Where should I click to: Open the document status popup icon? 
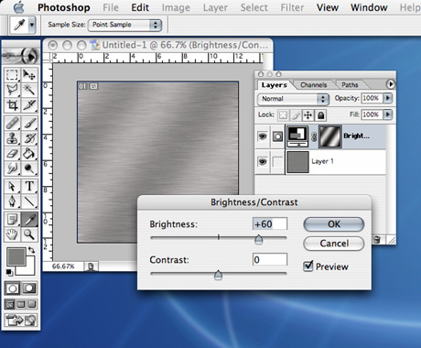(x=91, y=266)
